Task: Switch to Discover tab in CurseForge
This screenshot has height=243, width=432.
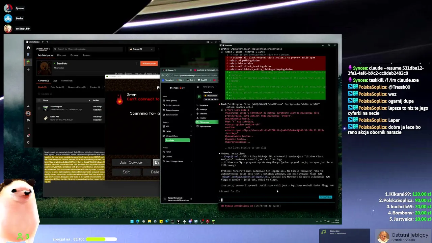Action: point(62,55)
